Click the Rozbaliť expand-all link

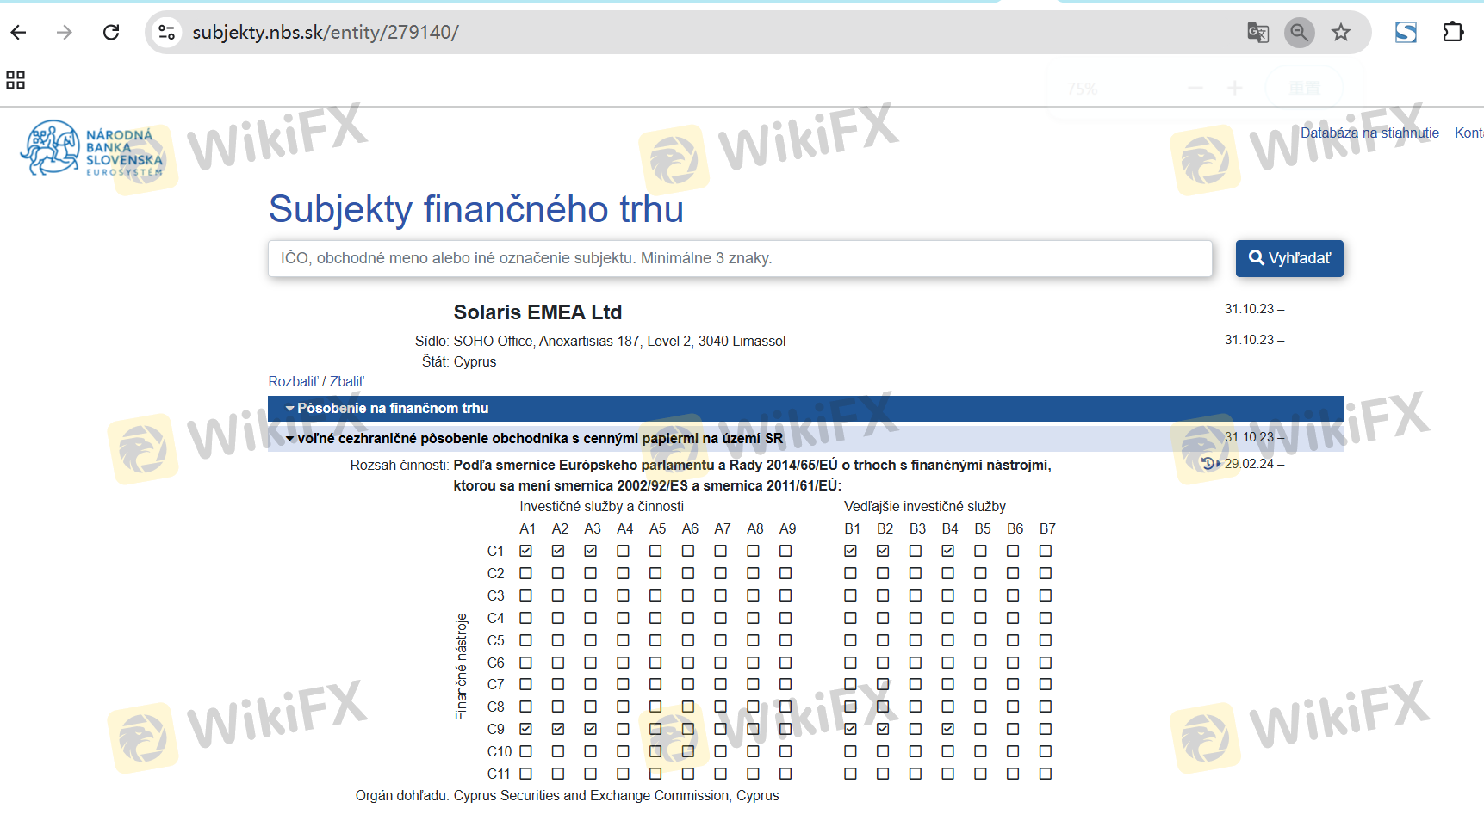coord(293,382)
